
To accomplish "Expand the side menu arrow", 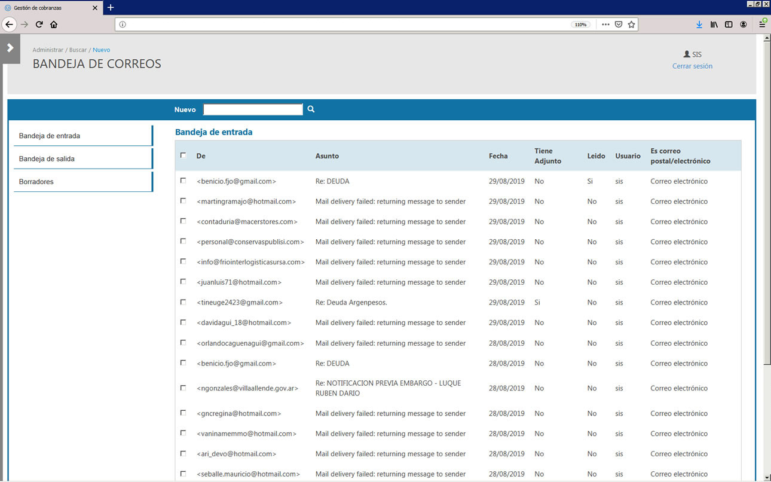I will [x=10, y=48].
